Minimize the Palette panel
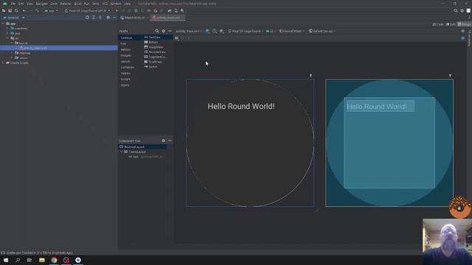Viewport: 472px width, 265px height. click(x=170, y=31)
